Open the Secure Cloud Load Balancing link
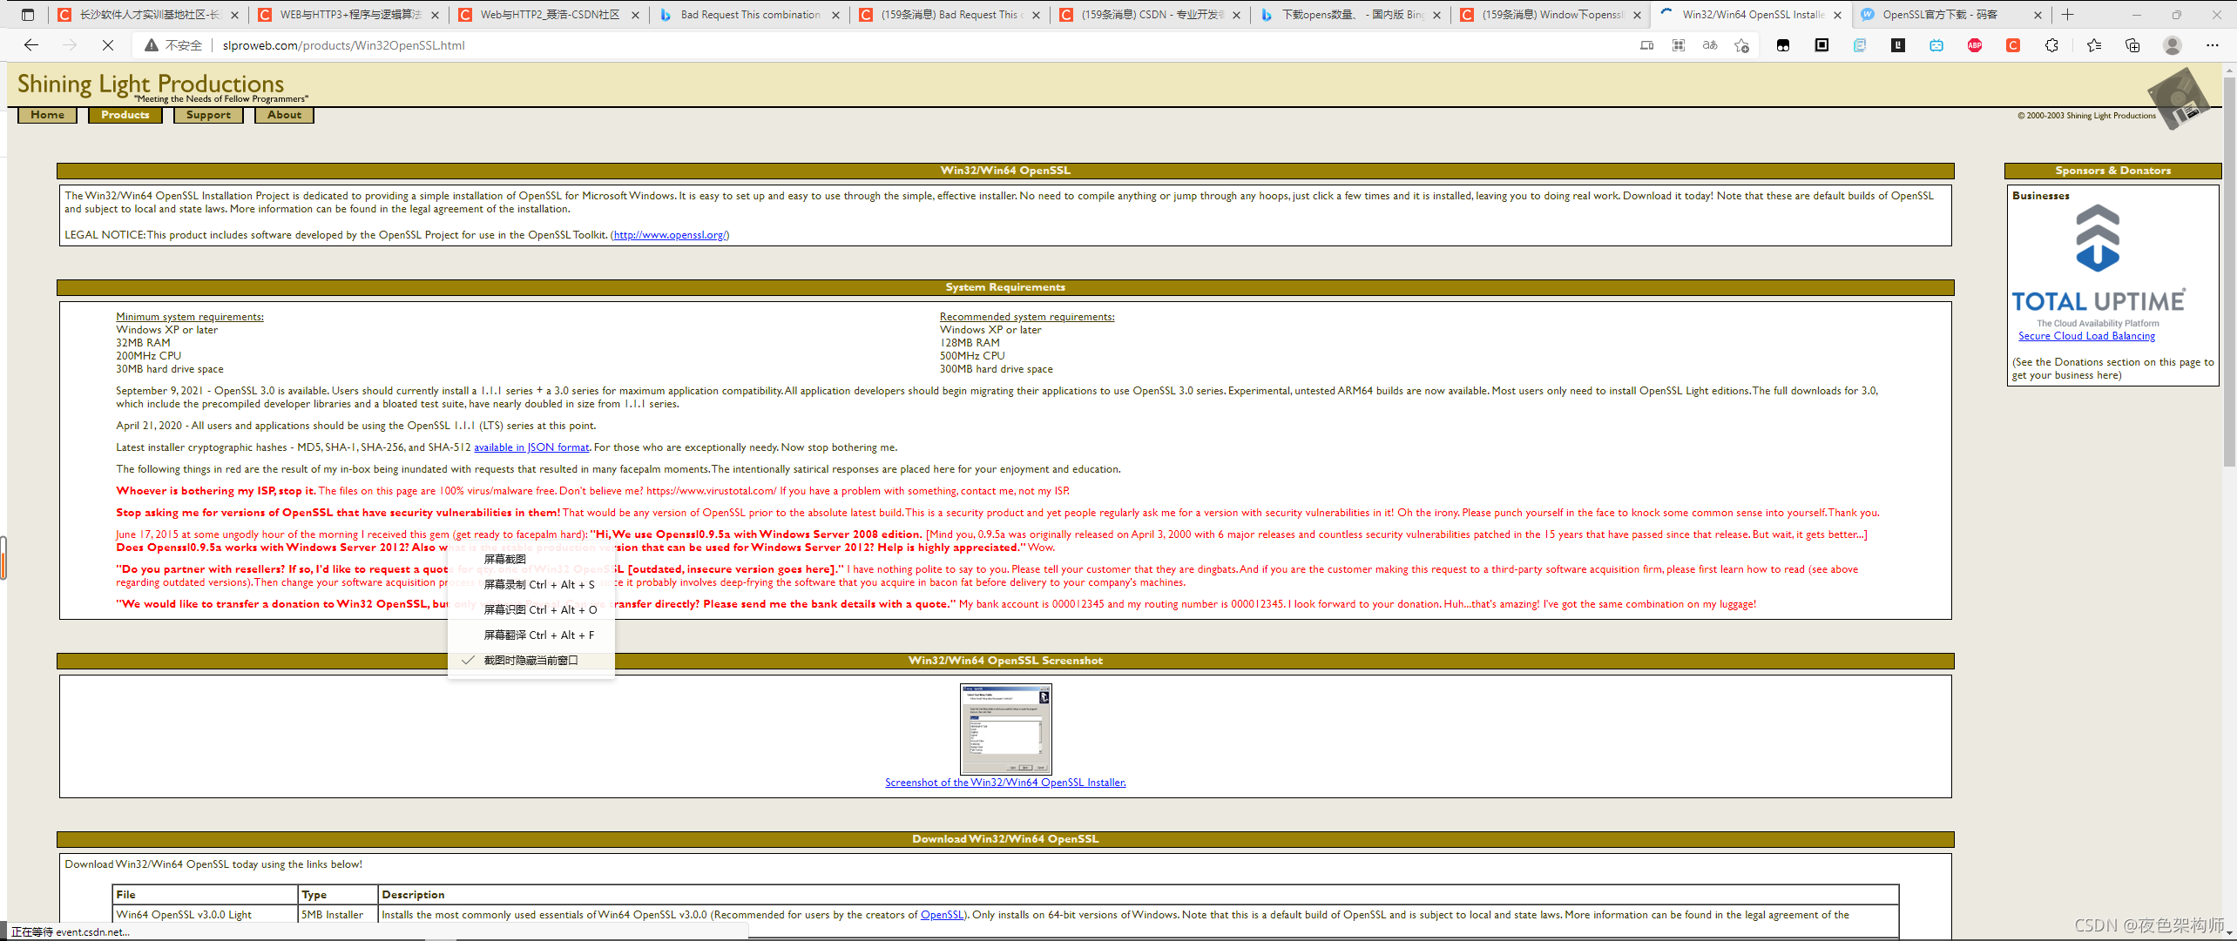 tap(2086, 336)
